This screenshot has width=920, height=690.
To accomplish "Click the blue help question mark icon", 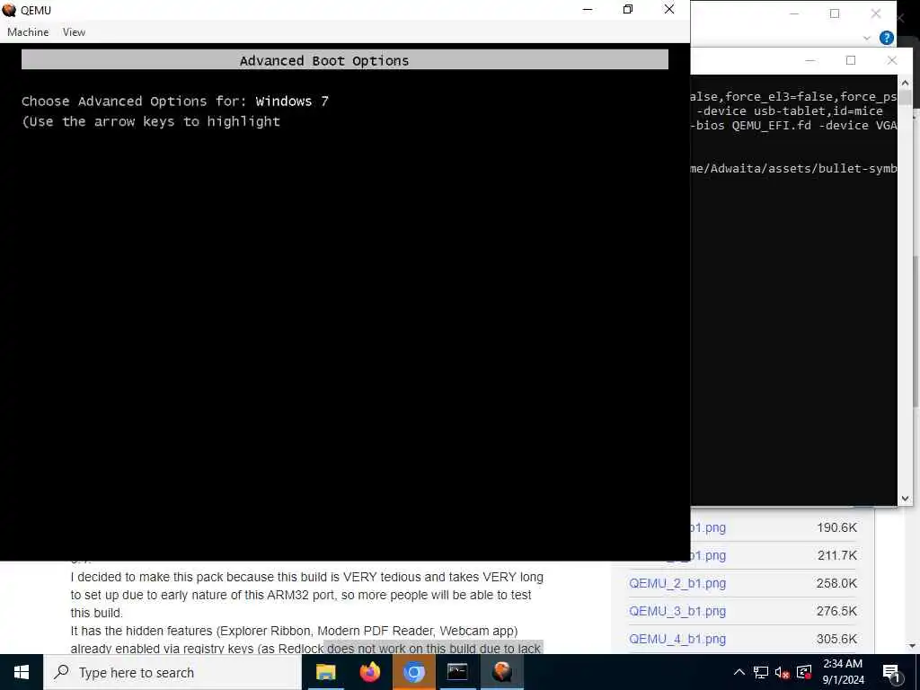I will coord(887,38).
